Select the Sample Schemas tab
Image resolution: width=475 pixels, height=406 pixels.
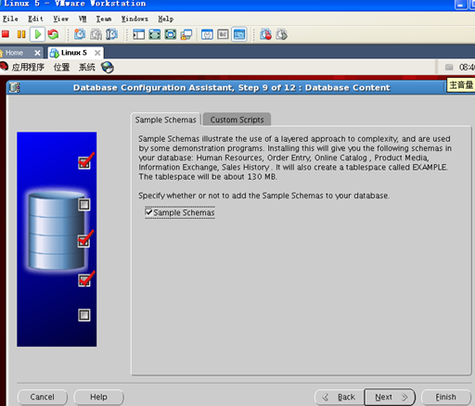point(165,120)
